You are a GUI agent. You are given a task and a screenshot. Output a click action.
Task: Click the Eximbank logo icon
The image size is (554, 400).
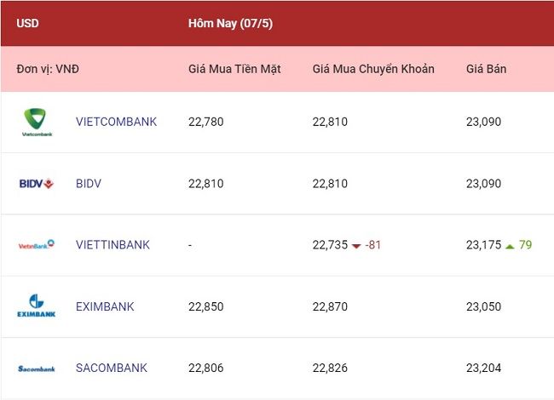(37, 306)
